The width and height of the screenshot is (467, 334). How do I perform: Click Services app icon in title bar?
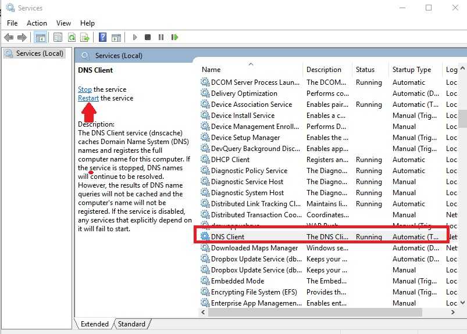click(10, 8)
